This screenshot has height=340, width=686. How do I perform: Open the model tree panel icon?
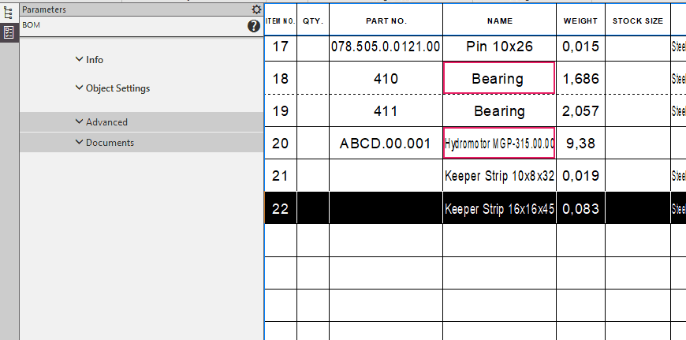[9, 13]
